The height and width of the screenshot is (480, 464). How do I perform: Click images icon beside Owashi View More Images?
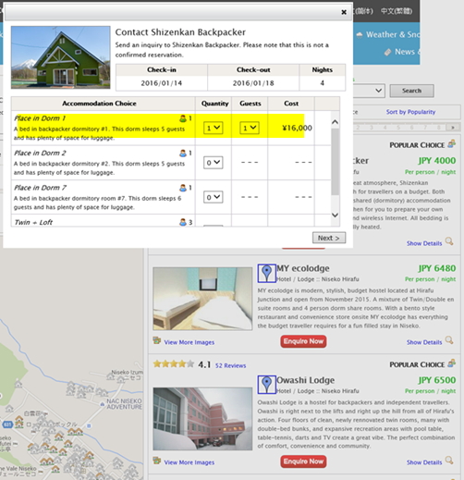pos(157,461)
